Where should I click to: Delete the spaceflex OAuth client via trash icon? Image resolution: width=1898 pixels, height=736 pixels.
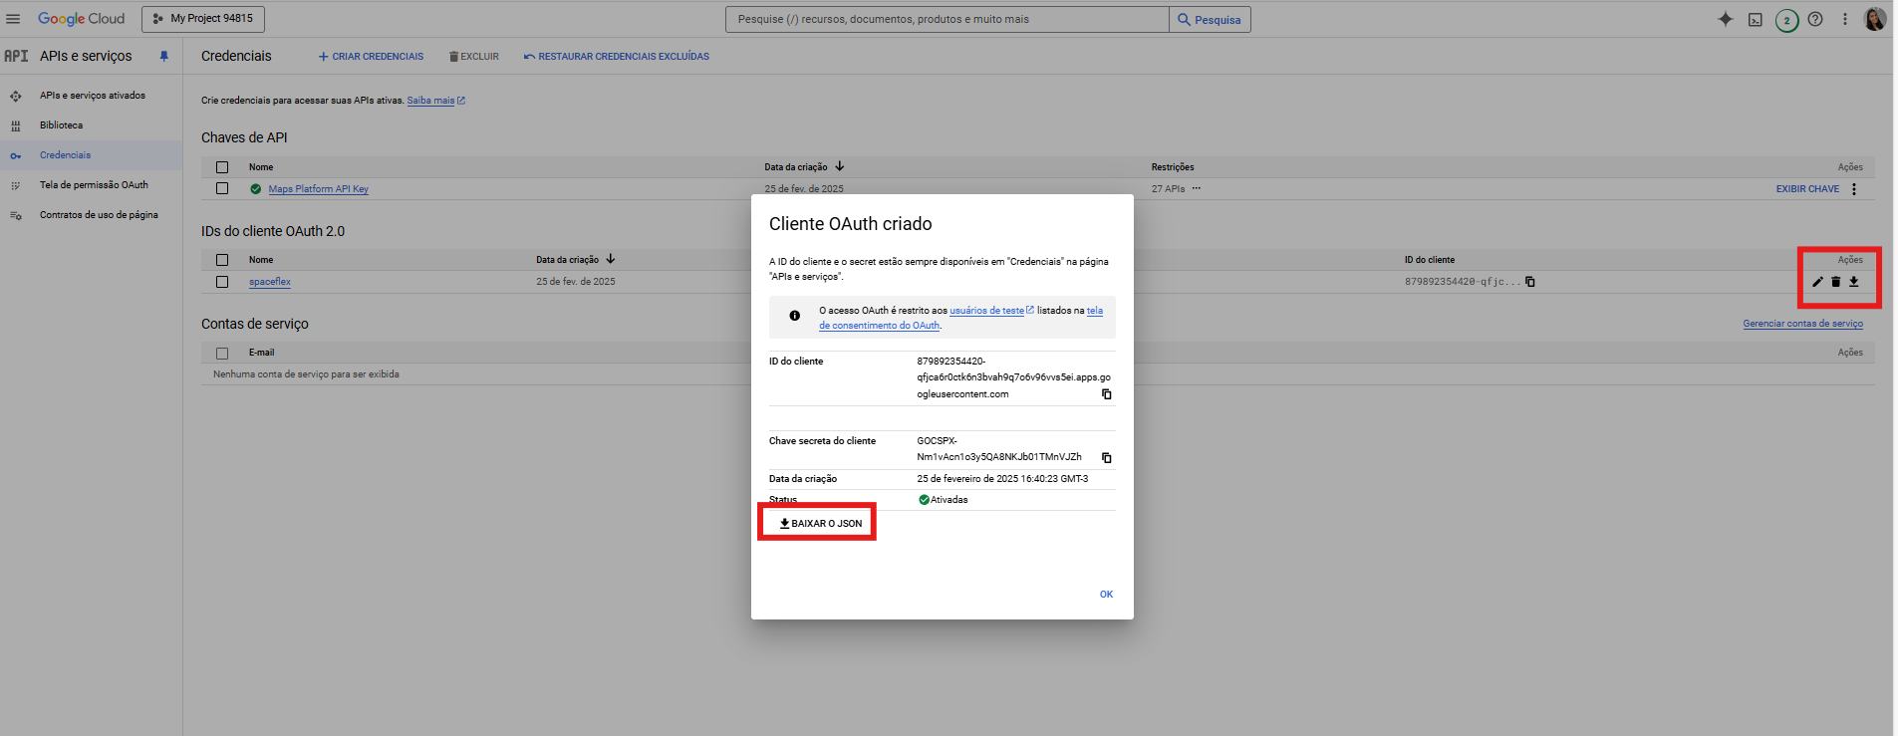1835,282
